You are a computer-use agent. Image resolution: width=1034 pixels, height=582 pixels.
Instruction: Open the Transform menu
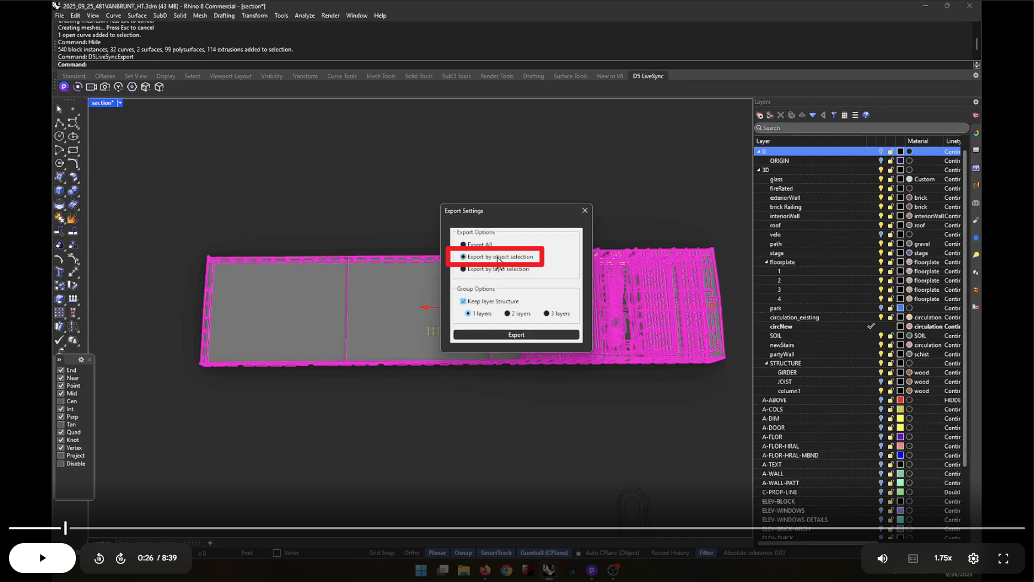click(x=254, y=16)
